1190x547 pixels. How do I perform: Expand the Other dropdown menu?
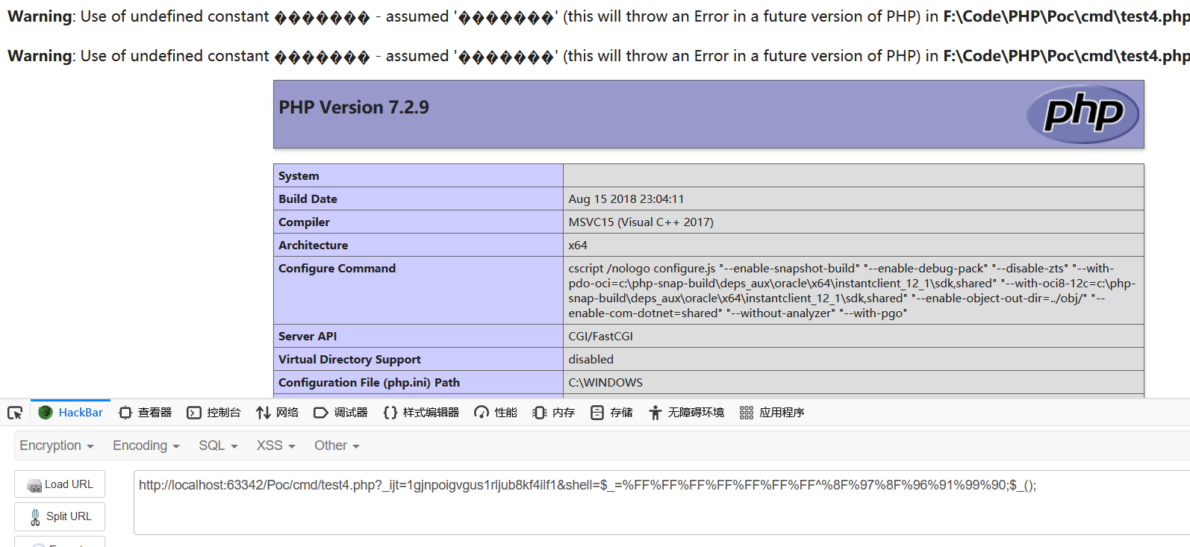click(x=337, y=446)
